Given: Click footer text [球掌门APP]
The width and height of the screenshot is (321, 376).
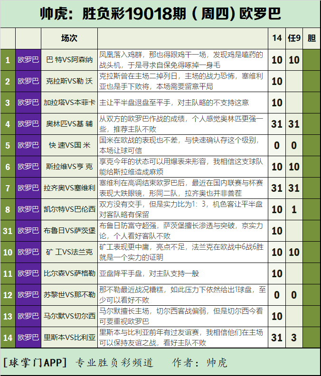Looking at the screenshot, I should point(35,362).
